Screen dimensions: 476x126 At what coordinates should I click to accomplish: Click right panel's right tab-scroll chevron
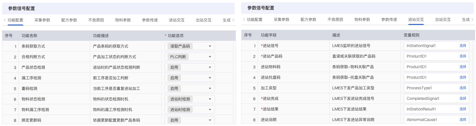click(472, 19)
